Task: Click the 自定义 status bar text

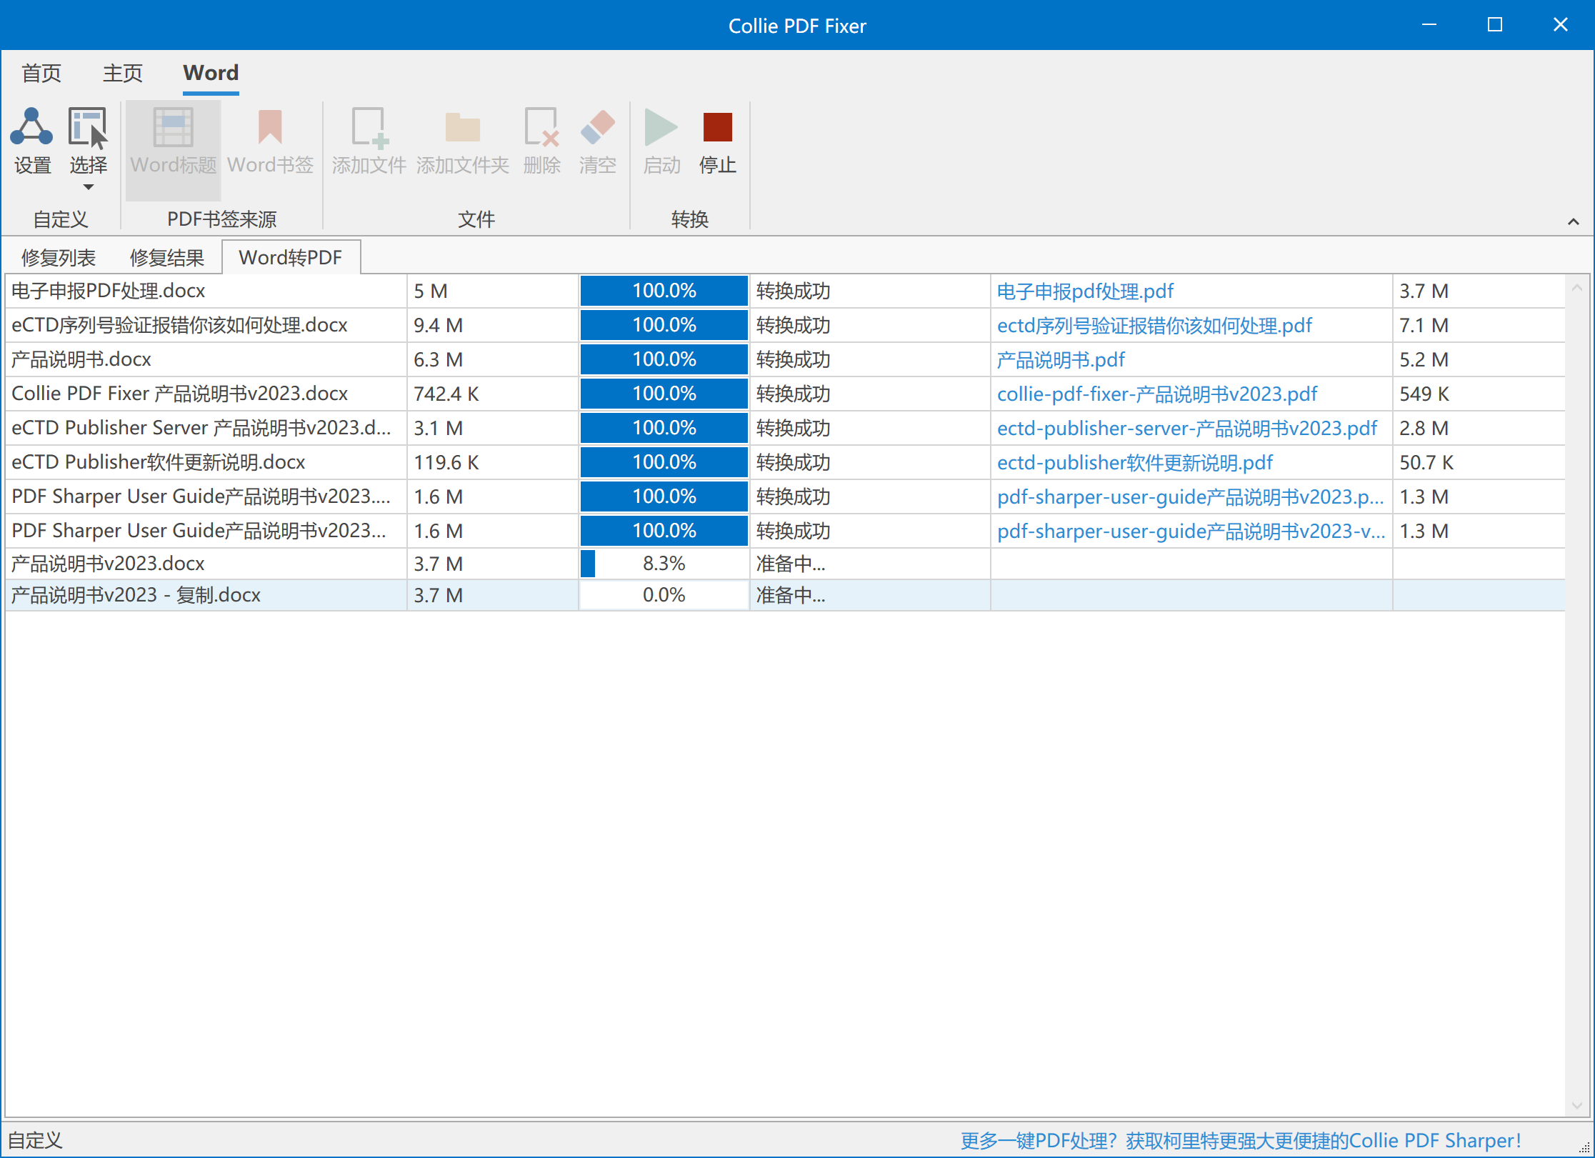Action: 35,1140
